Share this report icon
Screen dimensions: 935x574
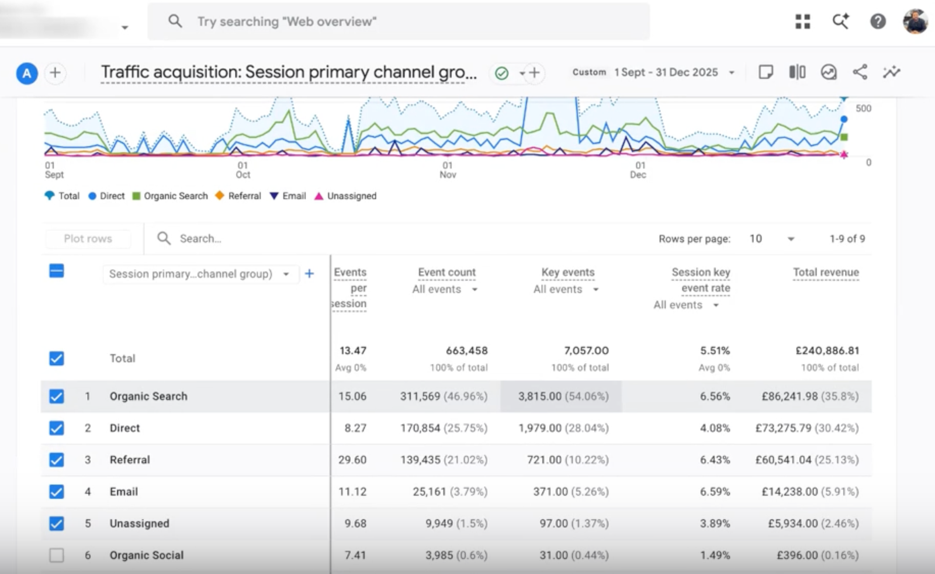860,72
